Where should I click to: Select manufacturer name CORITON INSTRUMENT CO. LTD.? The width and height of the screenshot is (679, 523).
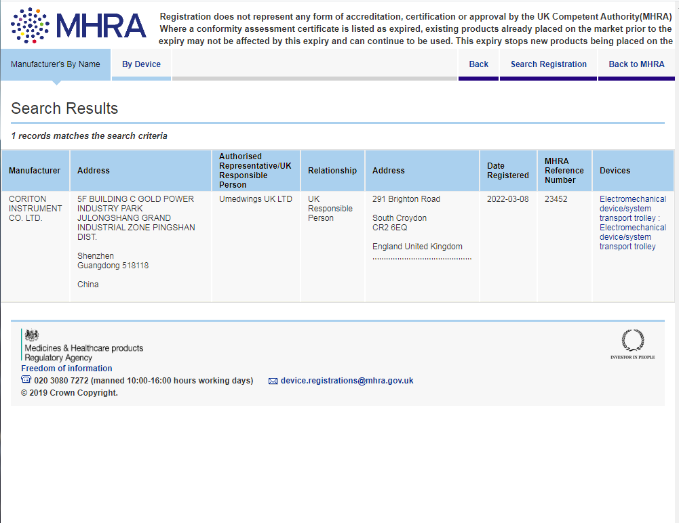[35, 209]
